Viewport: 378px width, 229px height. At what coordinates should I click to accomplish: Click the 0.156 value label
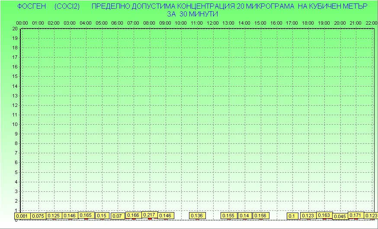point(261,216)
